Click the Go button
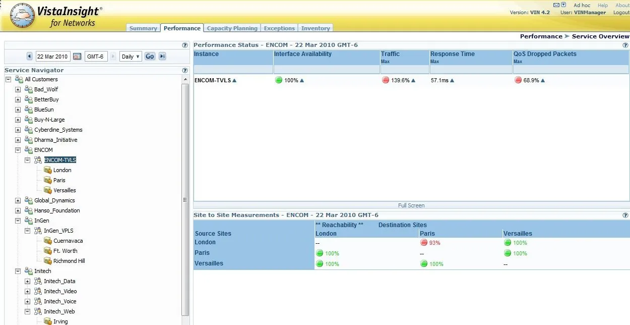 pyautogui.click(x=150, y=57)
